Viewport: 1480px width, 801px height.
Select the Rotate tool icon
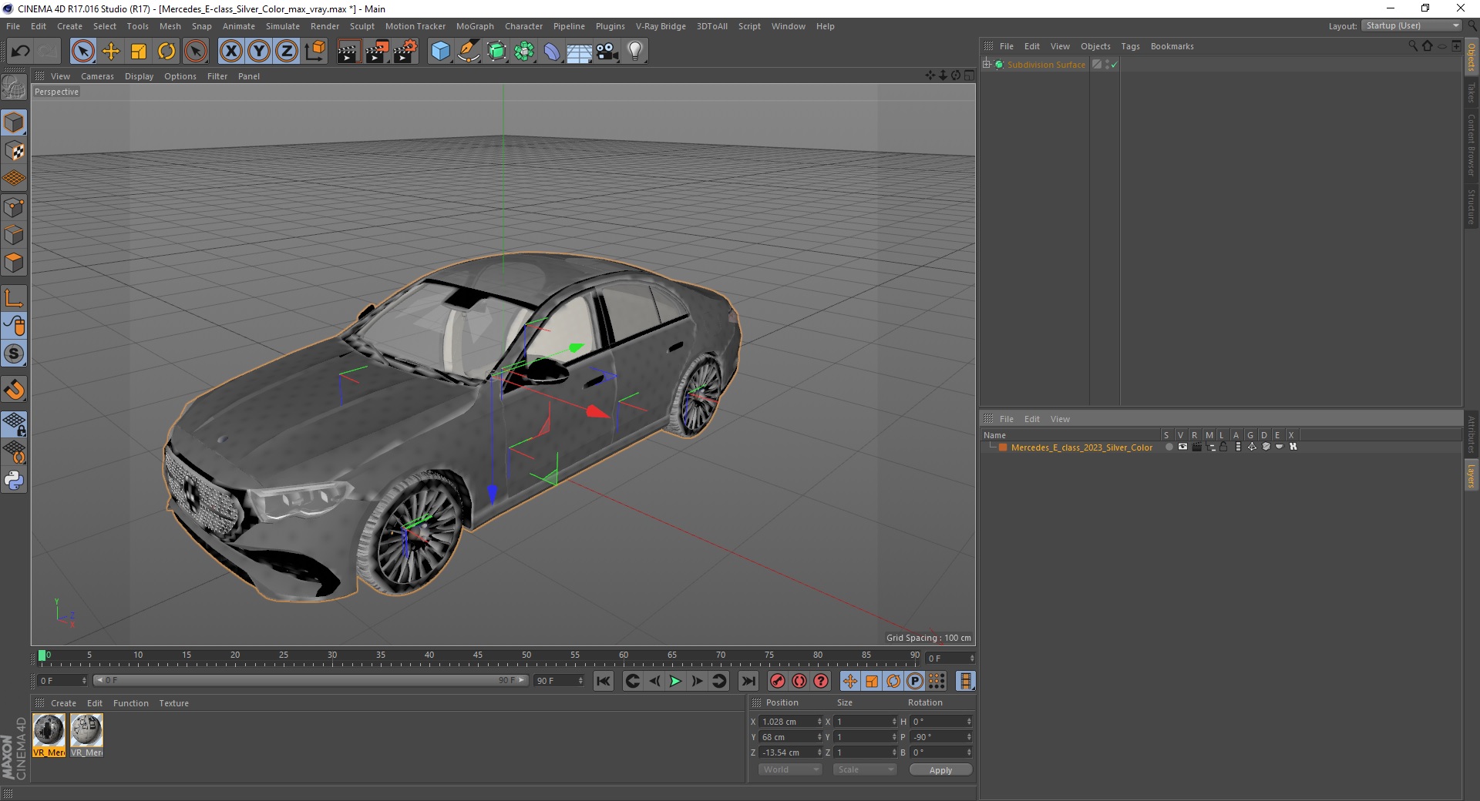166,52
